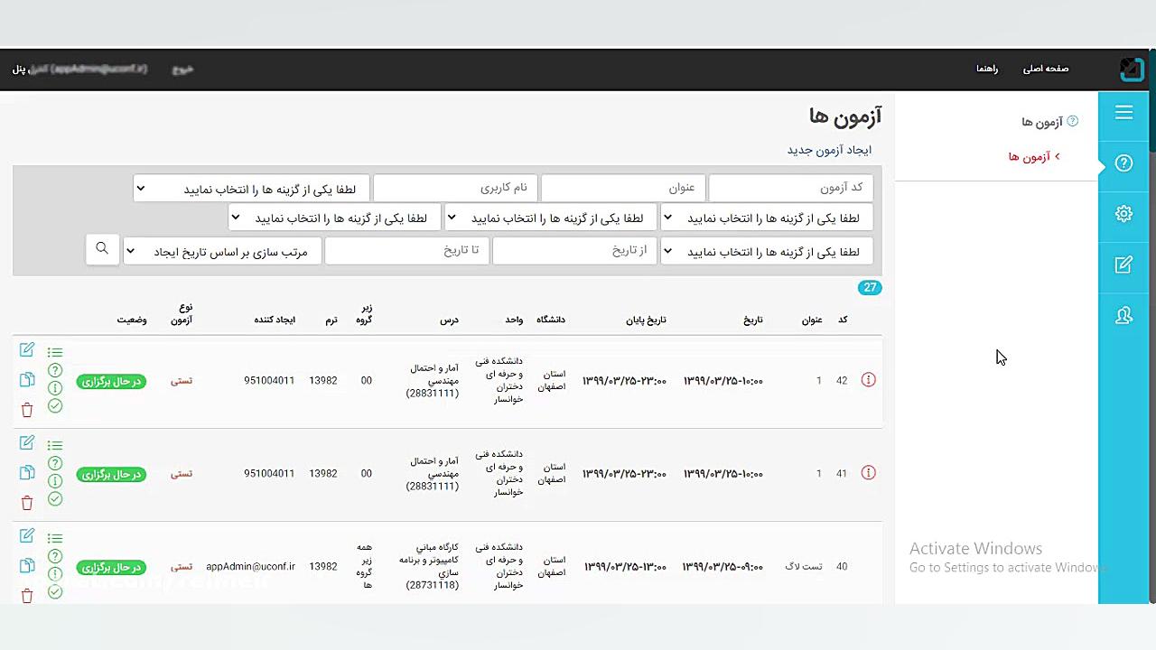This screenshot has width=1156, height=650.
Task: Click the در حال برگزاری status badge for exam 42
Action: (111, 381)
